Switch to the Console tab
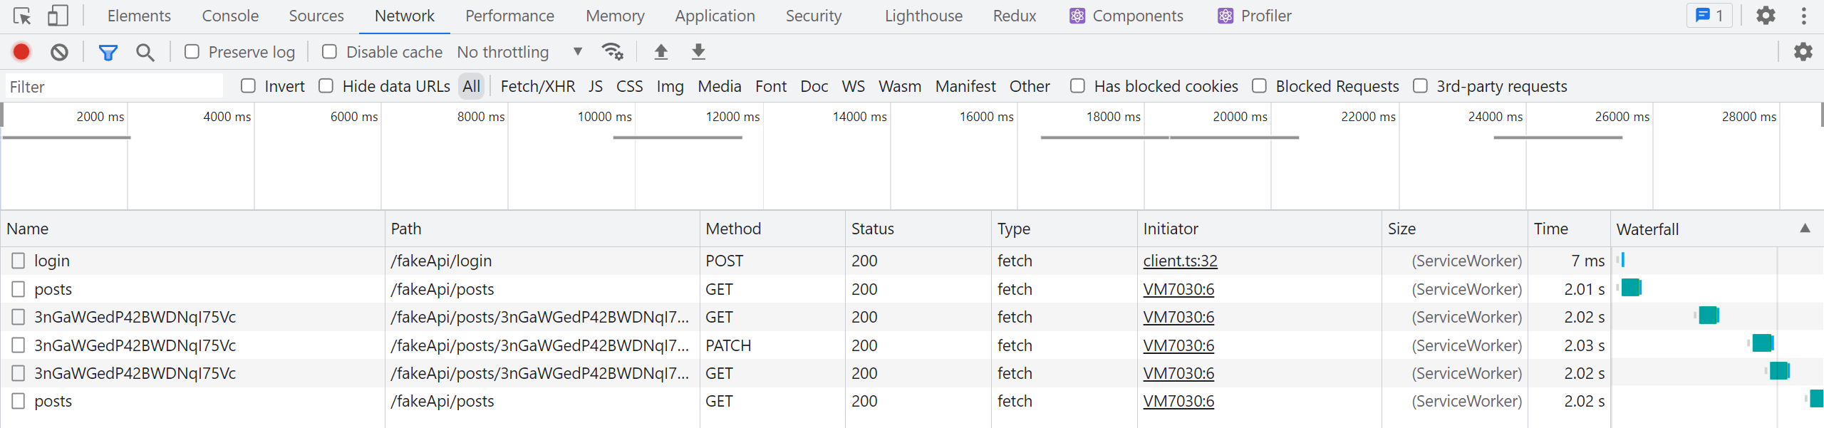1824x428 pixels. (x=230, y=16)
